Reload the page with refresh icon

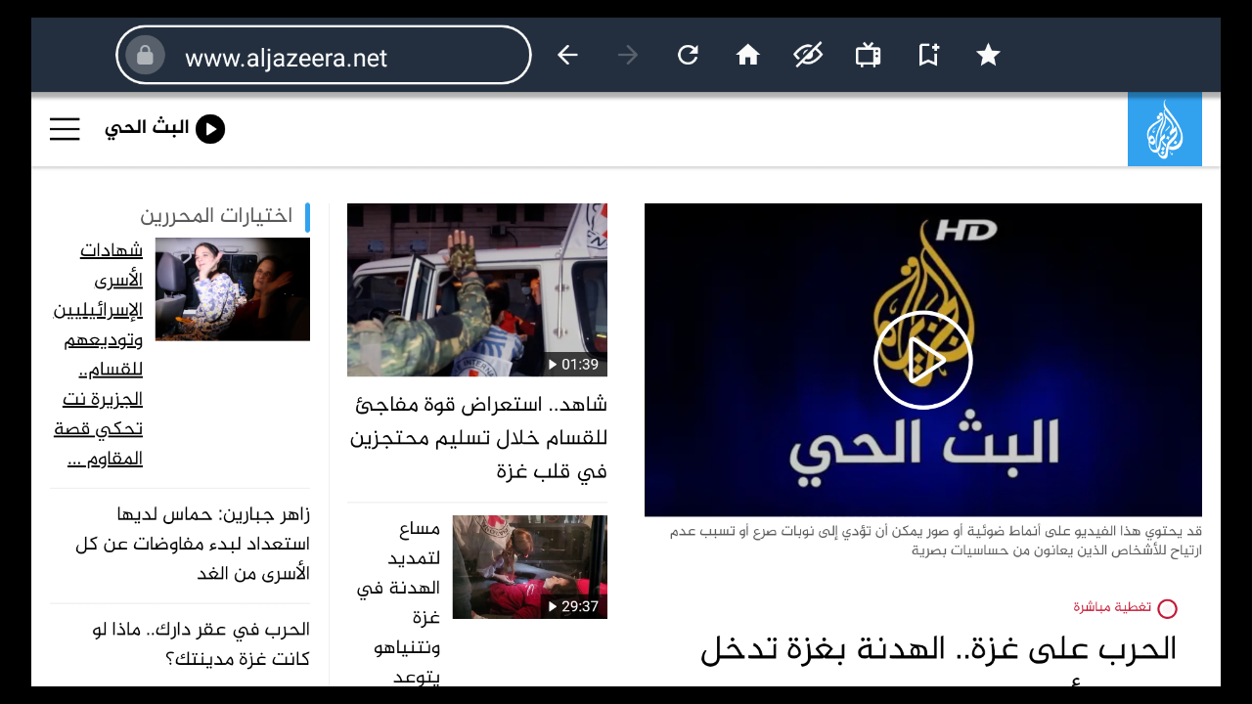click(x=688, y=55)
